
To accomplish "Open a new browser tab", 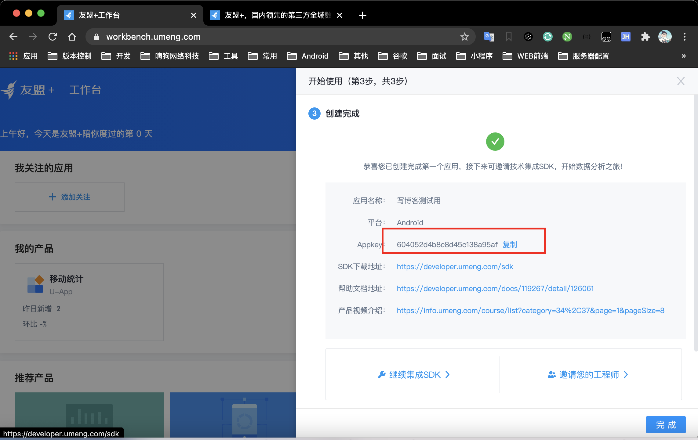I will click(x=363, y=15).
